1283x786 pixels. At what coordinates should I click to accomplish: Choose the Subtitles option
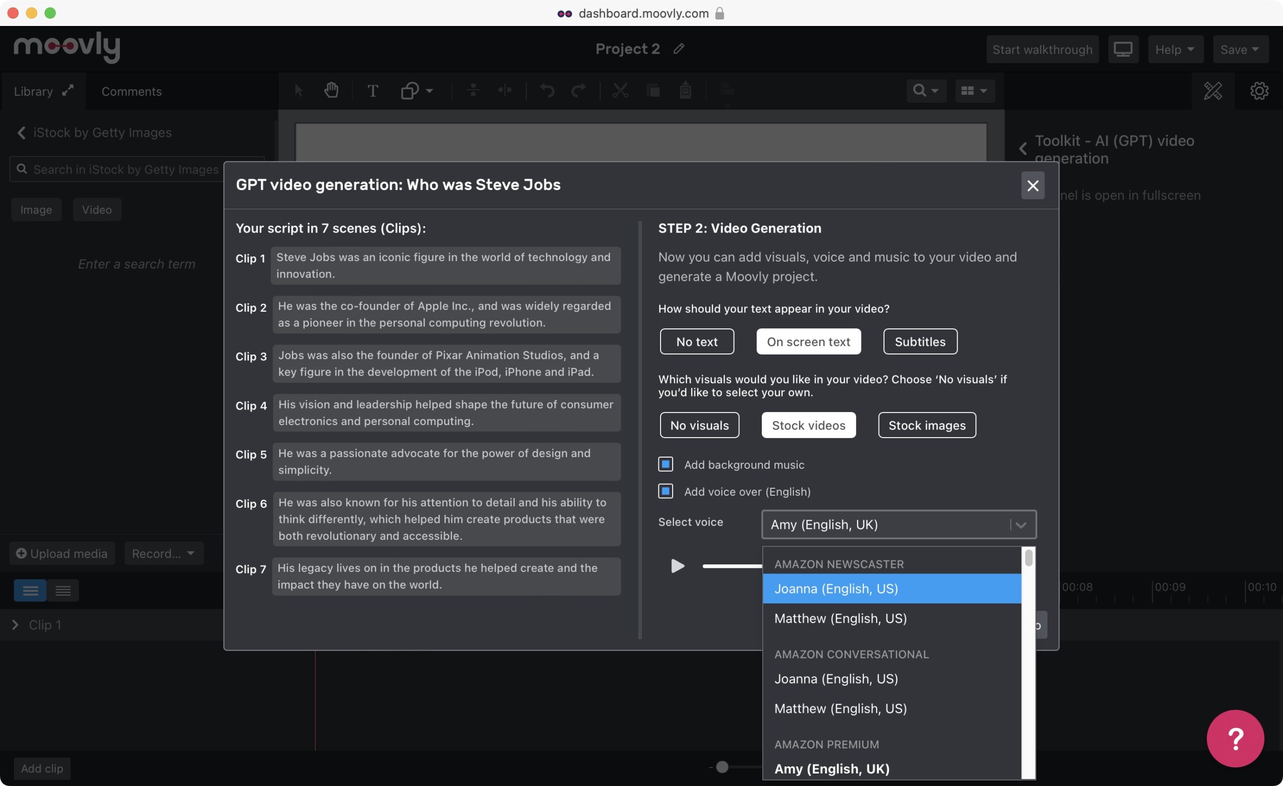(920, 342)
